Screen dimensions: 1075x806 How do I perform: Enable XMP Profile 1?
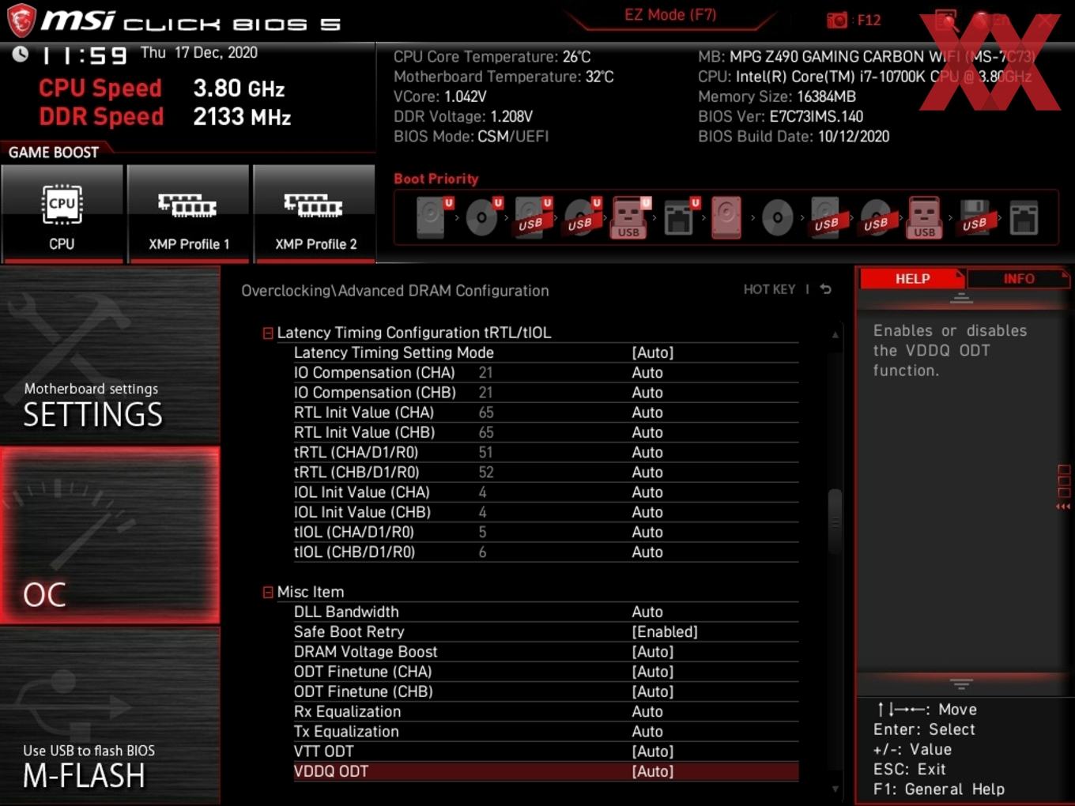point(188,213)
